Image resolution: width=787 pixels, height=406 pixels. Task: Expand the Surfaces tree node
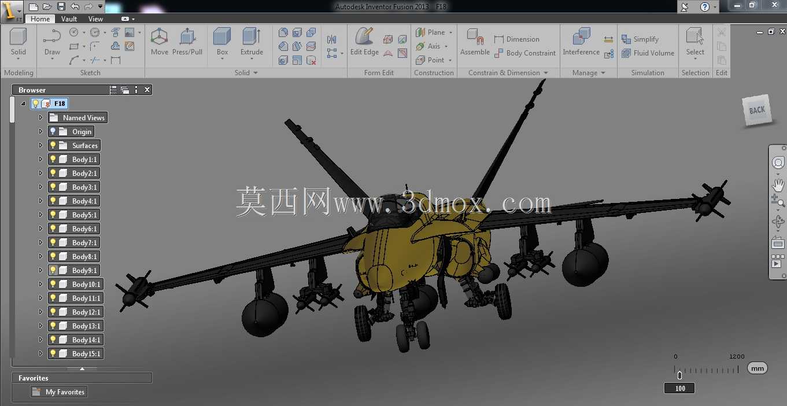(x=40, y=145)
